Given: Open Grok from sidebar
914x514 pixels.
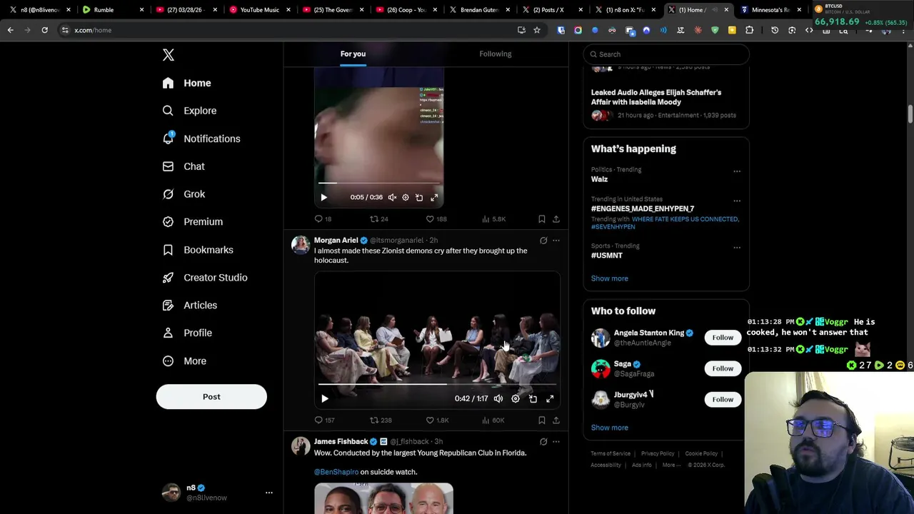Looking at the screenshot, I should click(x=184, y=194).
